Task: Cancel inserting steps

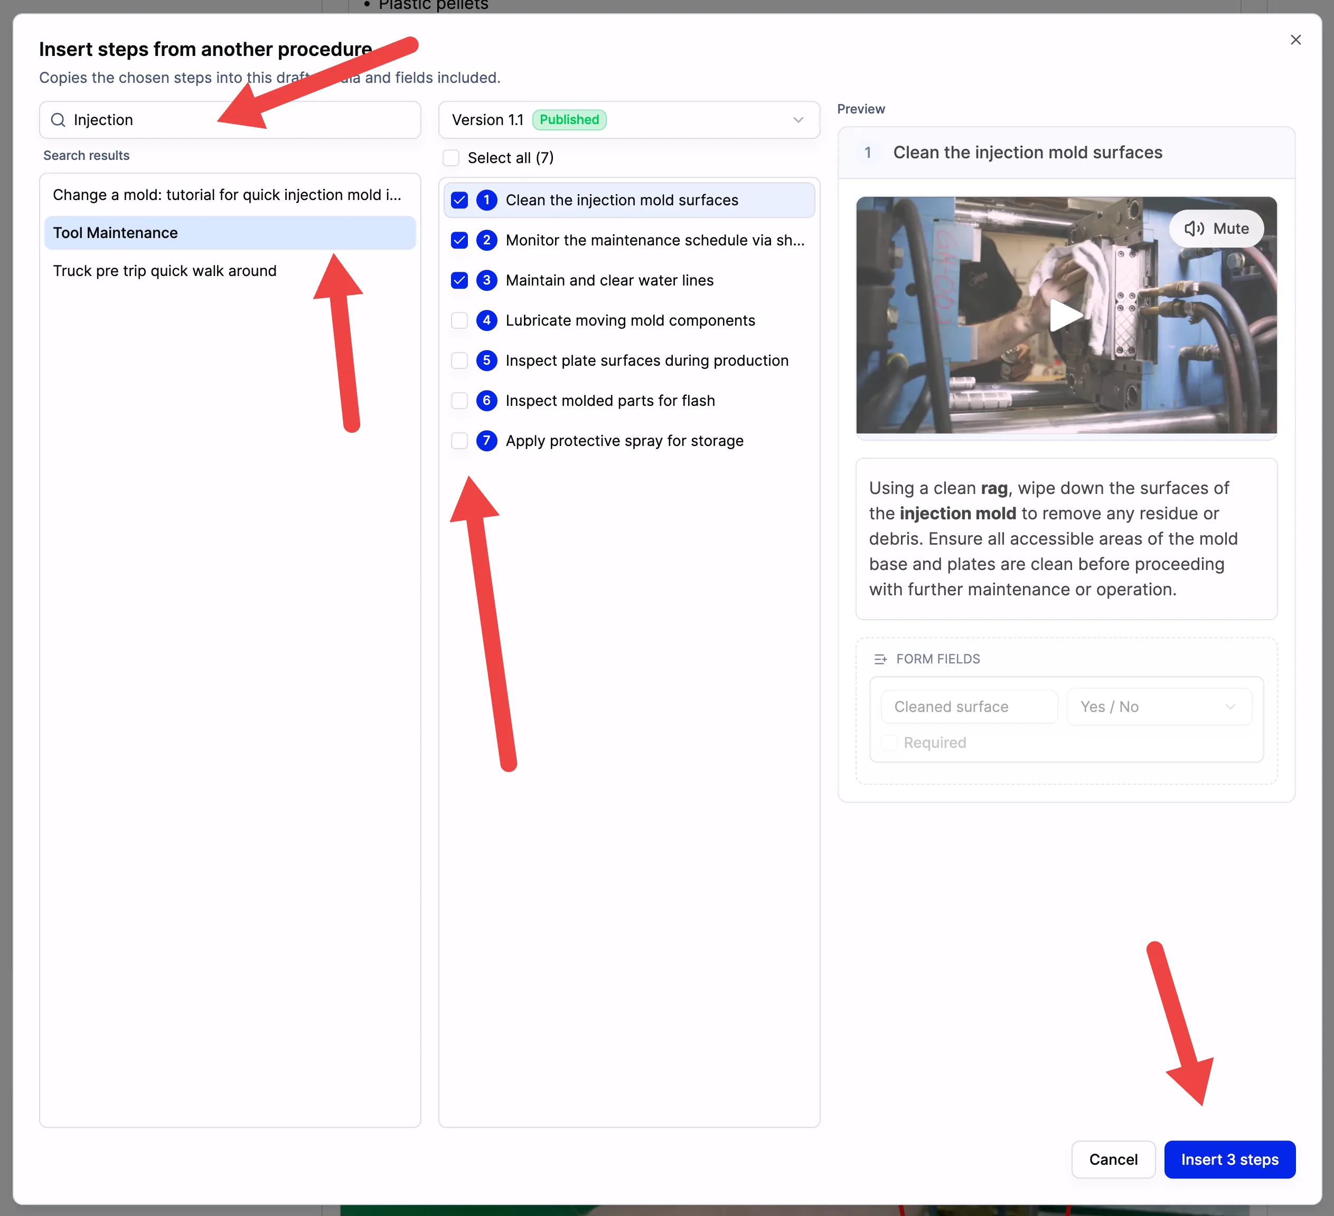Action: click(1113, 1160)
